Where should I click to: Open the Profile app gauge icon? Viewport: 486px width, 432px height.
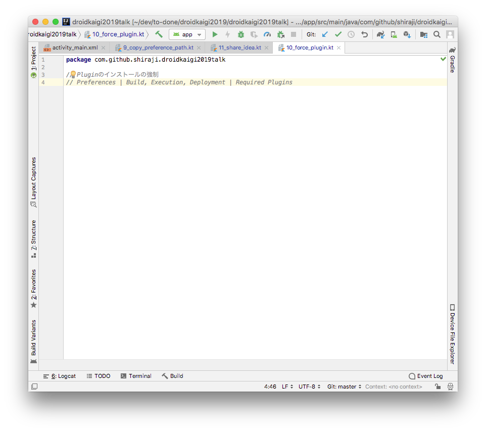pyautogui.click(x=267, y=34)
